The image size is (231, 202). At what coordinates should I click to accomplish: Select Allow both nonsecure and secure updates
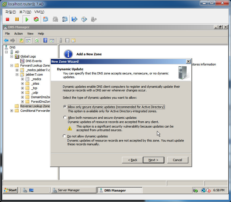[65, 117]
